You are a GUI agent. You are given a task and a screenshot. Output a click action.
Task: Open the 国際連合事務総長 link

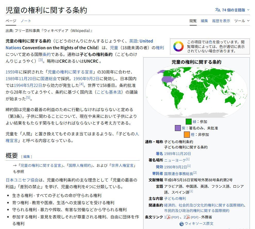(x=178, y=174)
